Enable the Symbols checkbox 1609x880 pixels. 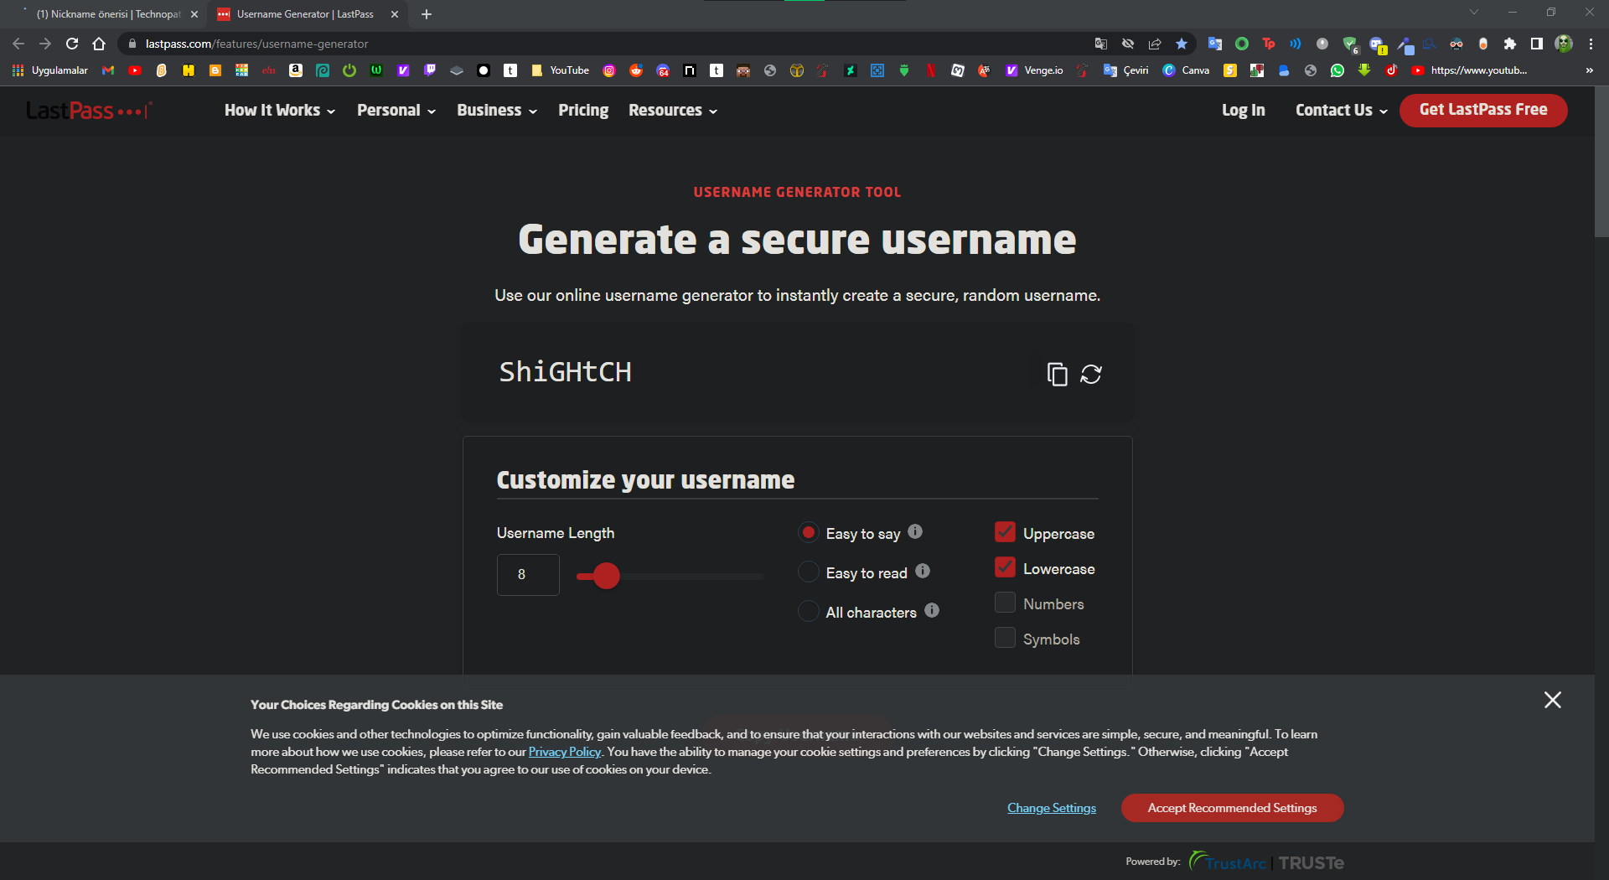click(x=1005, y=638)
